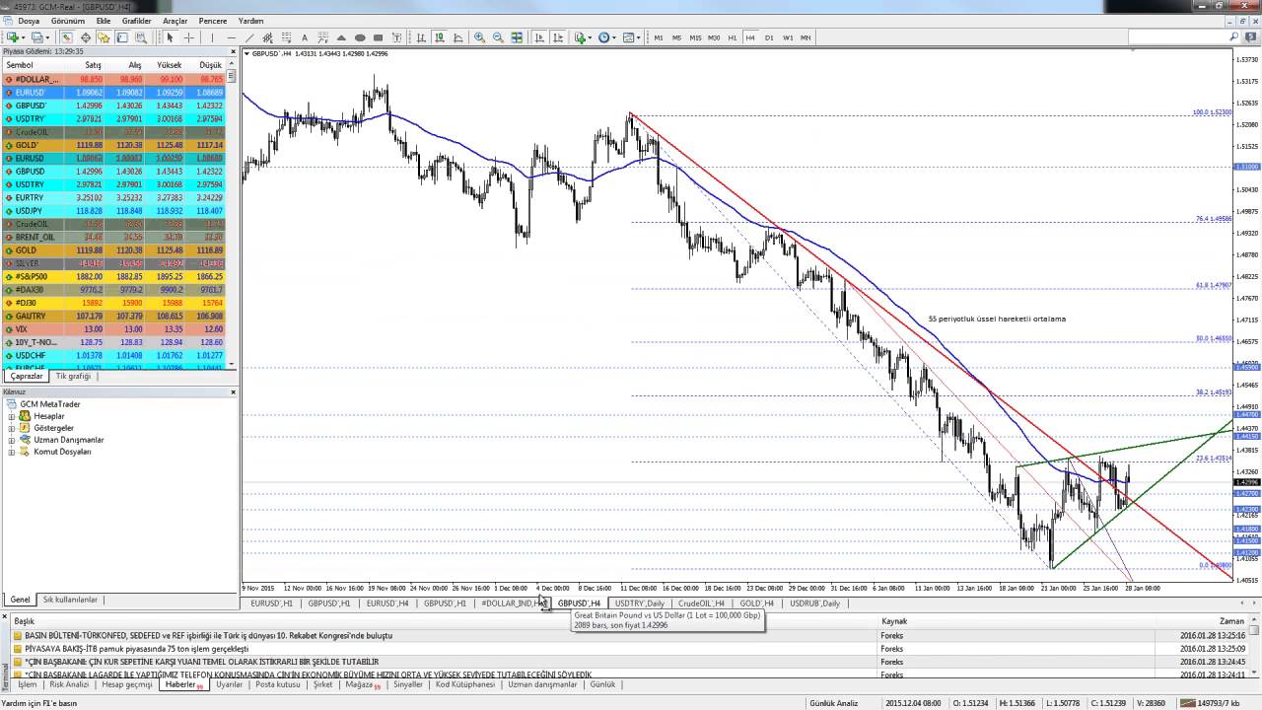Select the Fibonacci Retracement tool

[x=286, y=37]
